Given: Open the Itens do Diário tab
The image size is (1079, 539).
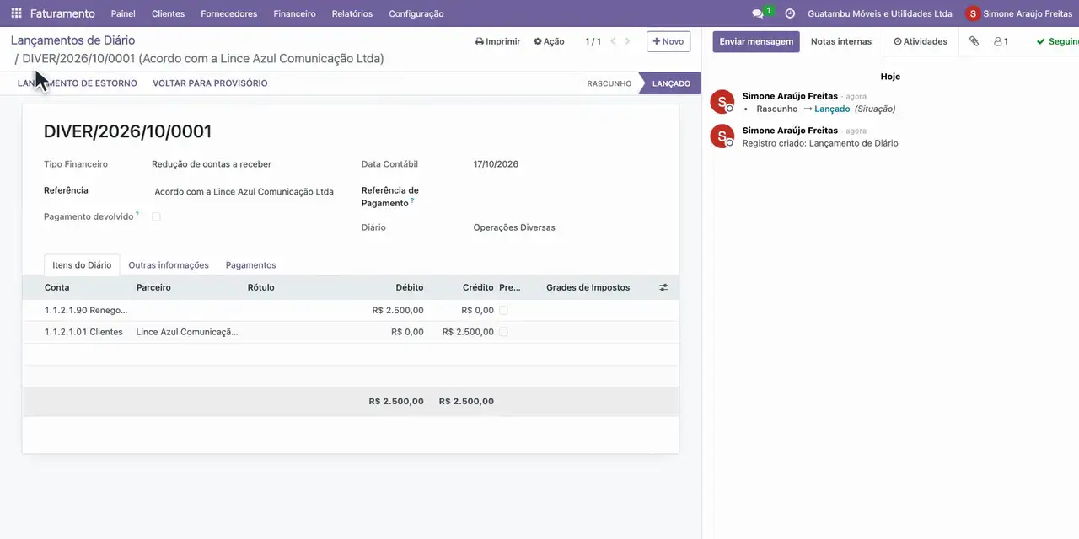Looking at the screenshot, I should click(82, 265).
